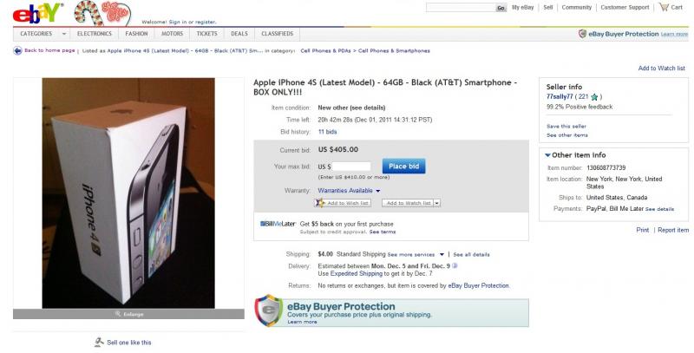Click the delivery estimate info icon
694x353 pixels.
(455, 266)
